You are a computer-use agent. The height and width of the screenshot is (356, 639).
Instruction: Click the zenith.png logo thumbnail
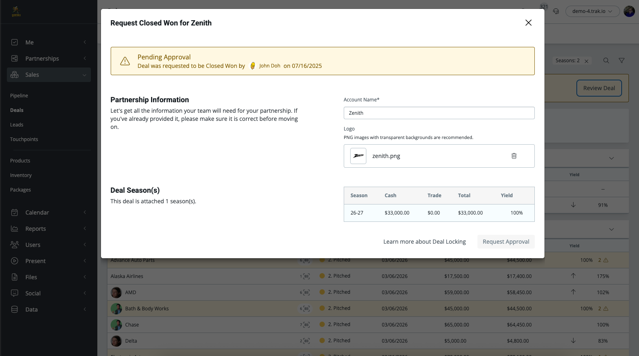point(358,156)
